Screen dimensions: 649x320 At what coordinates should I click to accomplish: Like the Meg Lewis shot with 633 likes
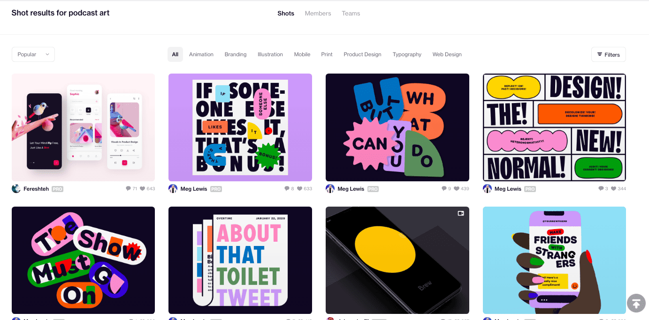click(x=300, y=189)
